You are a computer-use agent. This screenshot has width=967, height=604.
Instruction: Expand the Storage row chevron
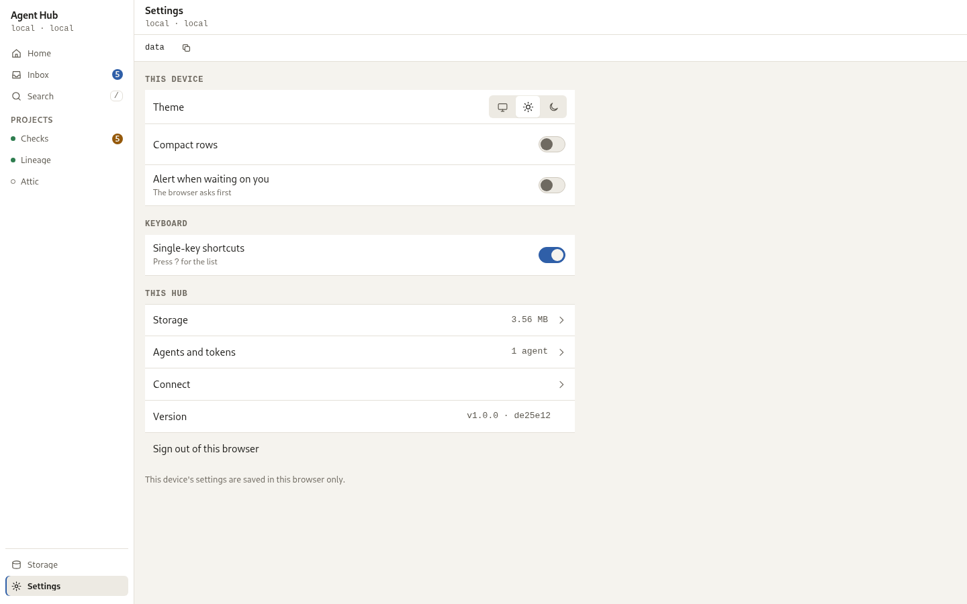tap(561, 320)
